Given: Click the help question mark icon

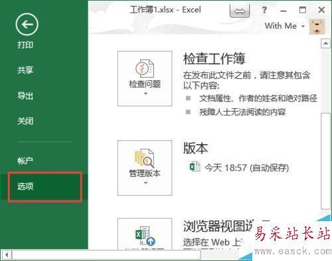Looking at the screenshot, I should click(x=264, y=10).
